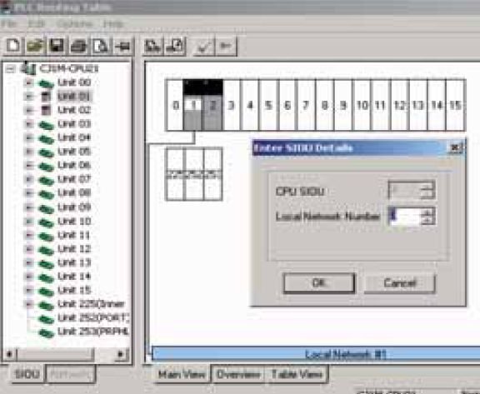
Task: Click green unit icon beside Unit 05
Action: 46,152
